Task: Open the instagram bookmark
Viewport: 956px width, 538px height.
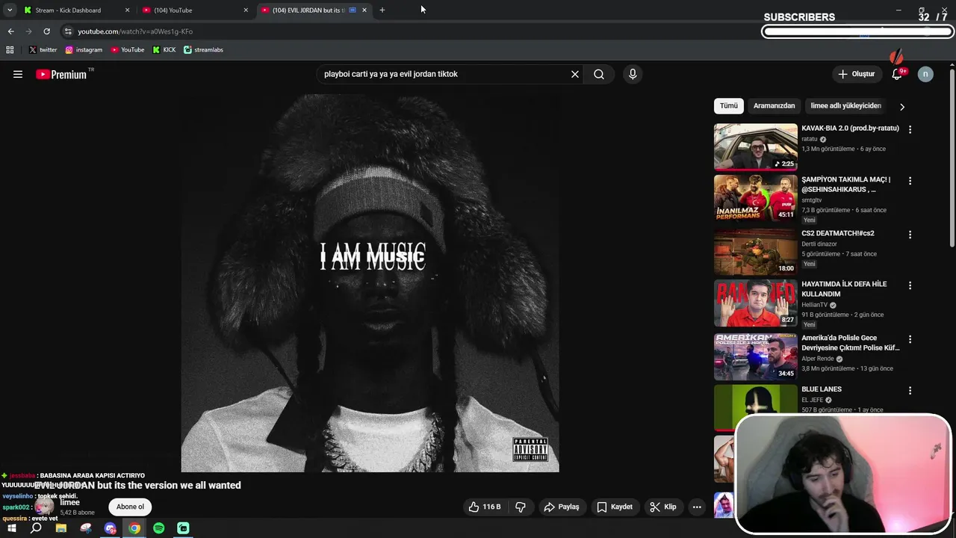Action: pos(84,50)
